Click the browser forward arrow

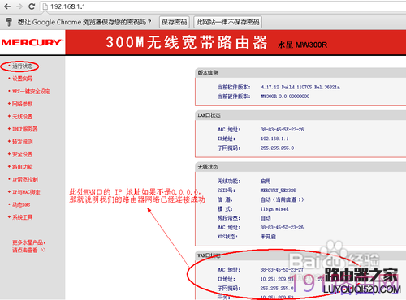[x=19, y=6]
